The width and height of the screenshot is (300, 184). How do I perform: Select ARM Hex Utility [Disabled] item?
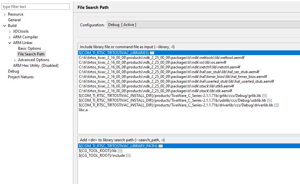coord(36,66)
